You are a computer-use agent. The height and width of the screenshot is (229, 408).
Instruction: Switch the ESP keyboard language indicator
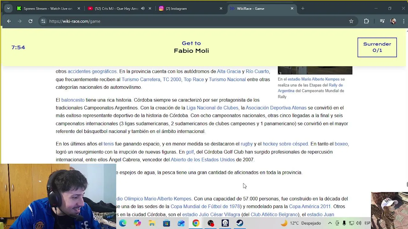pyautogui.click(x=367, y=223)
